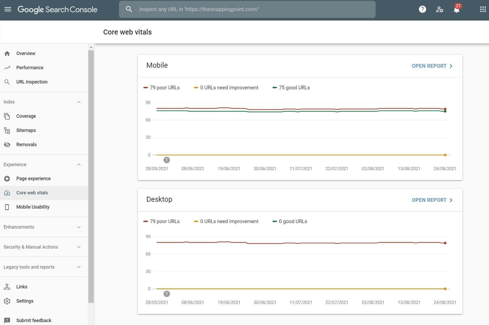Select the URL inspection magnifier in sidebar
Screen dimensions: 489x325
[7, 82]
